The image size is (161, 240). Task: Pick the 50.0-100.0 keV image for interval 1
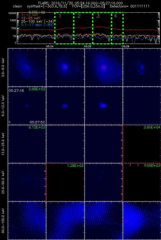pos(27,221)
